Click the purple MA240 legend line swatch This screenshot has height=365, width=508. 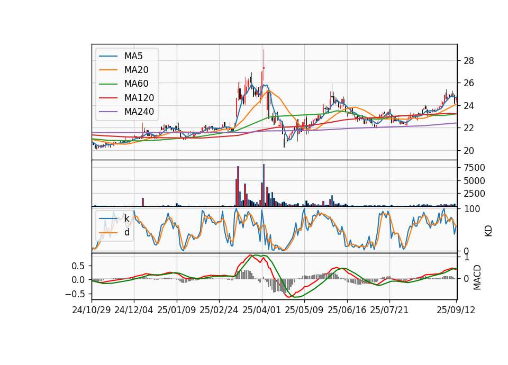[108, 112]
